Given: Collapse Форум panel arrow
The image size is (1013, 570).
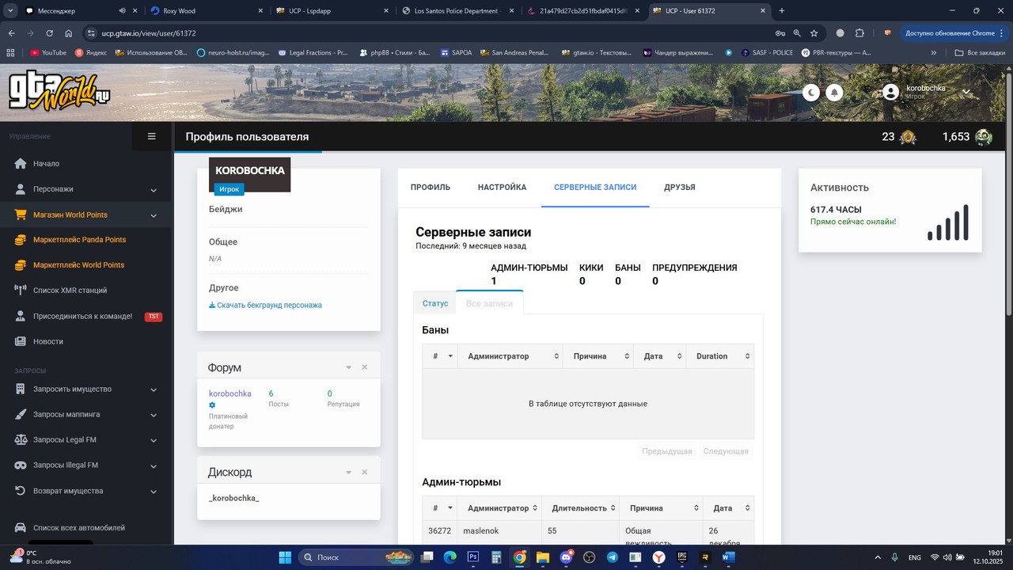Looking at the screenshot, I should pyautogui.click(x=349, y=367).
